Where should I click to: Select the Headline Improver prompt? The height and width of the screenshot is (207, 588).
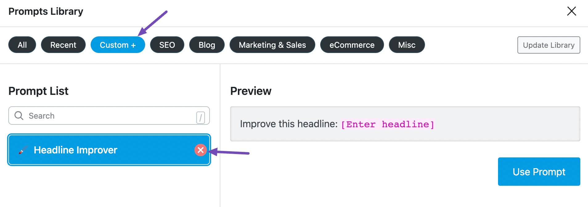pyautogui.click(x=109, y=150)
